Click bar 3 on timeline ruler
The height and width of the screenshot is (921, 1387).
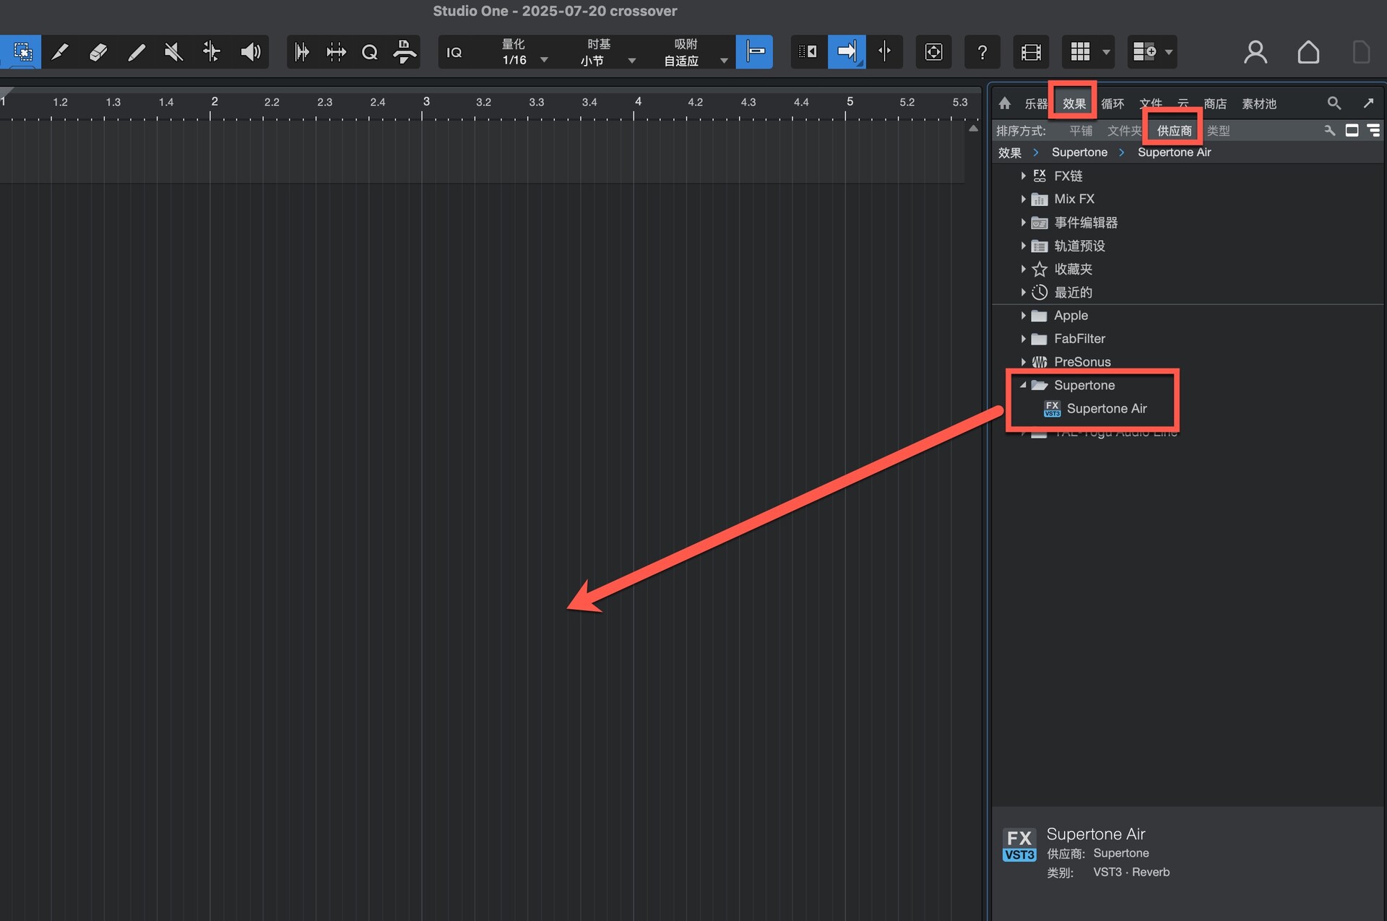[x=425, y=103]
